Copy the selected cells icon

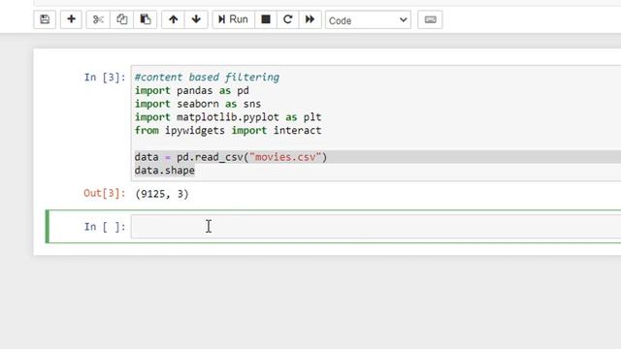[x=121, y=19]
